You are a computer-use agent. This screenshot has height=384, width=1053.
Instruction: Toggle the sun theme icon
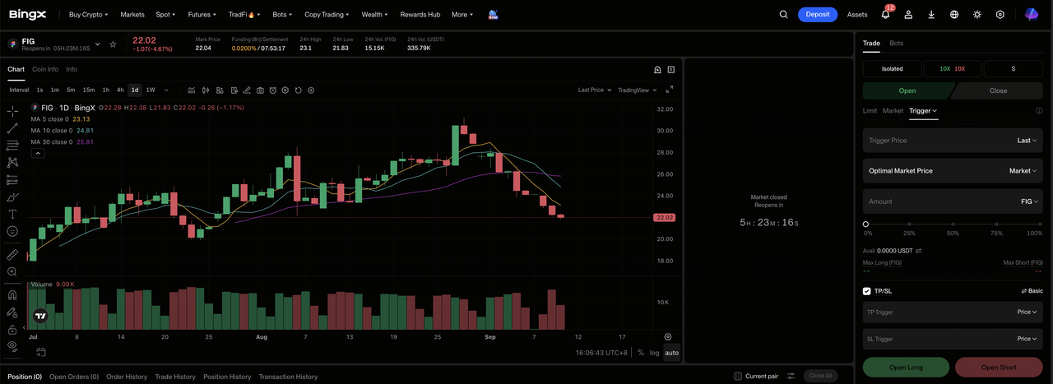(x=977, y=15)
